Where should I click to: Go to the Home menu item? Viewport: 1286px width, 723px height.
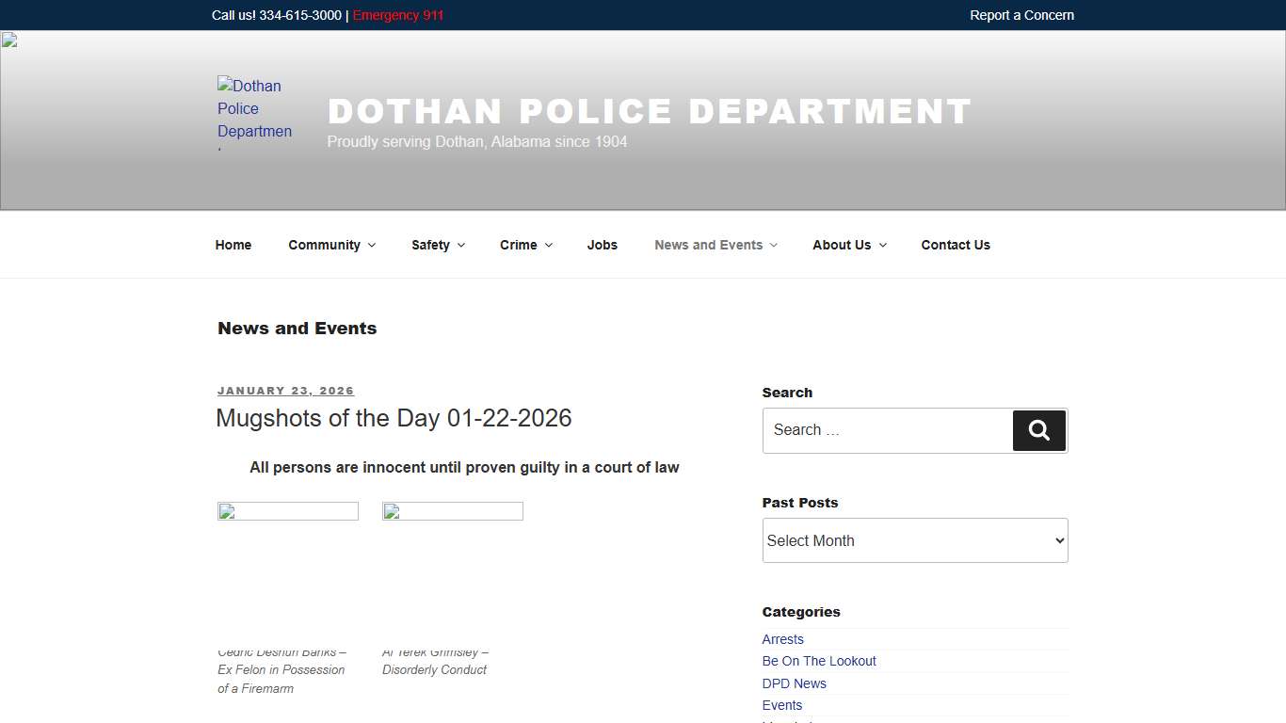pos(233,245)
